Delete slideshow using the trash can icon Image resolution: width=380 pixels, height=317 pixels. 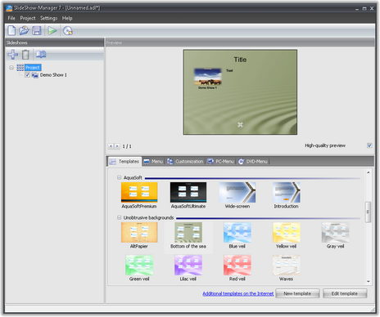[25, 55]
